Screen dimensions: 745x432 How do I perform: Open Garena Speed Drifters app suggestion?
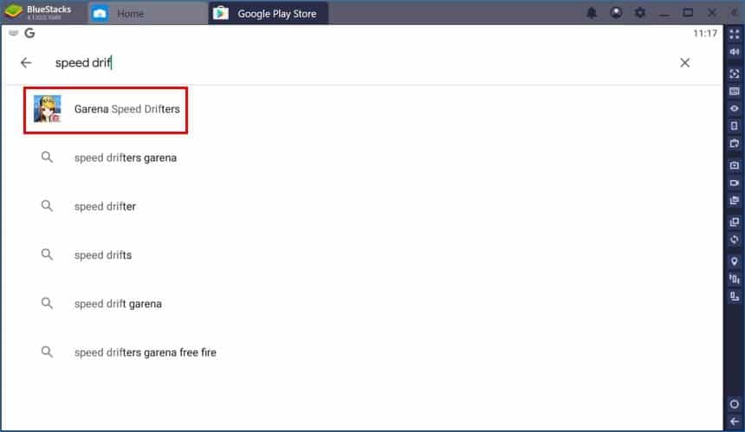pyautogui.click(x=106, y=110)
